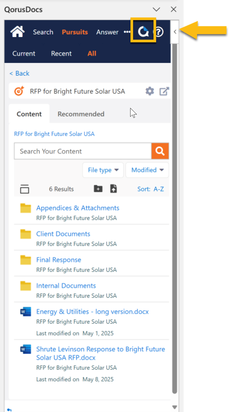
Task: Click the new folder icon
Action: coord(98,189)
